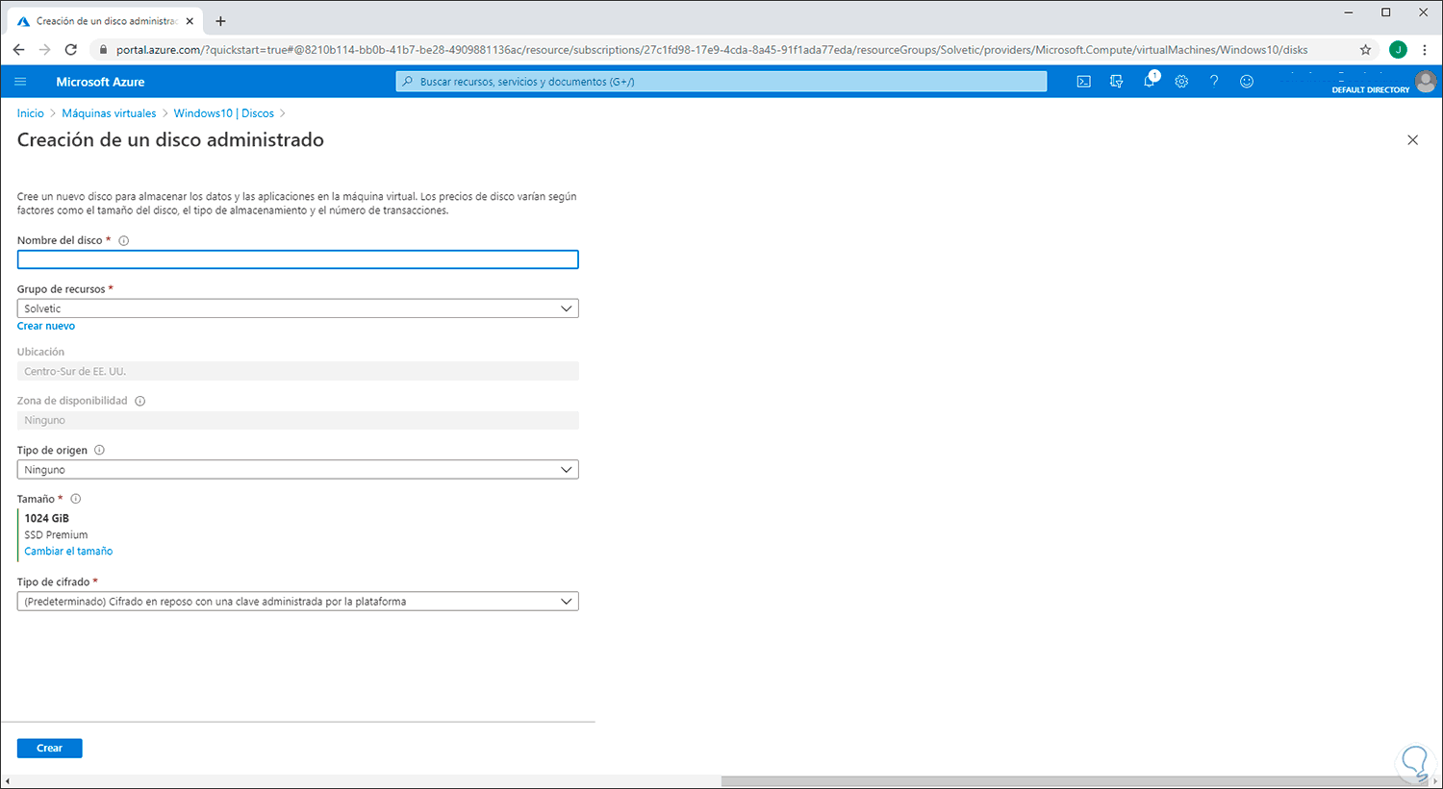This screenshot has height=789, width=1443.
Task: Open the Azure portal hamburger menu
Action: tap(20, 82)
